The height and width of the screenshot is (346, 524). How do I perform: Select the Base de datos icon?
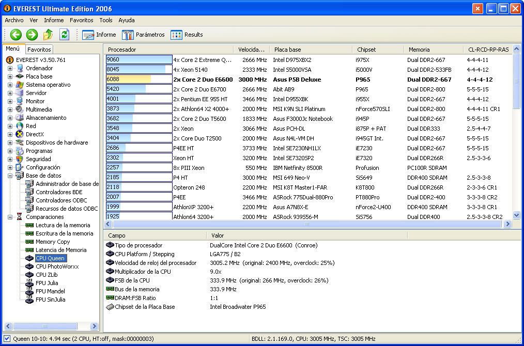click(20, 176)
